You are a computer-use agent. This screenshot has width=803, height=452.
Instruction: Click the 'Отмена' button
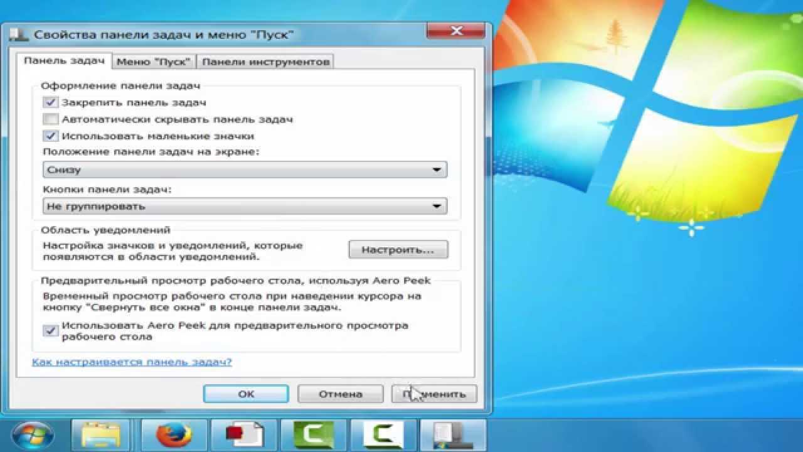click(340, 394)
